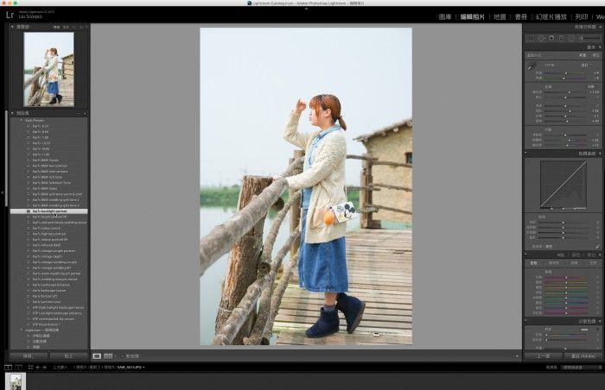Viewport: 605px width, 390px height.
Task: Switch to the Slideshow (幻燈片播放) module
Action: 551,16
